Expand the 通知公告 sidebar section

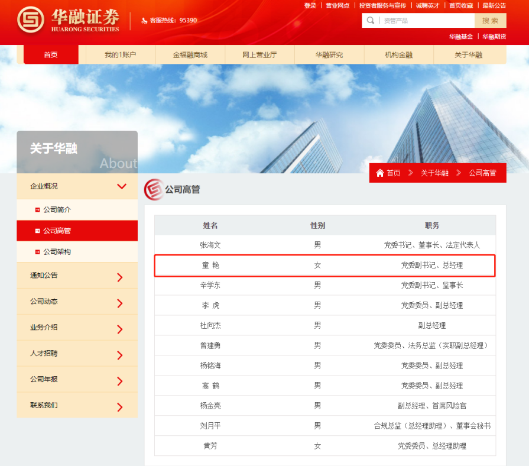coord(120,277)
